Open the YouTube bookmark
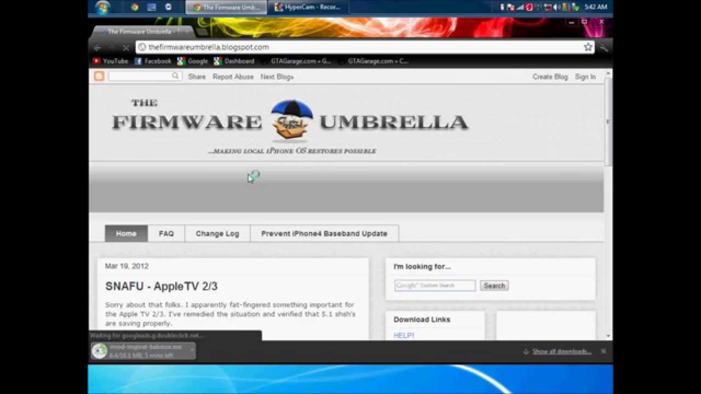 click(110, 61)
